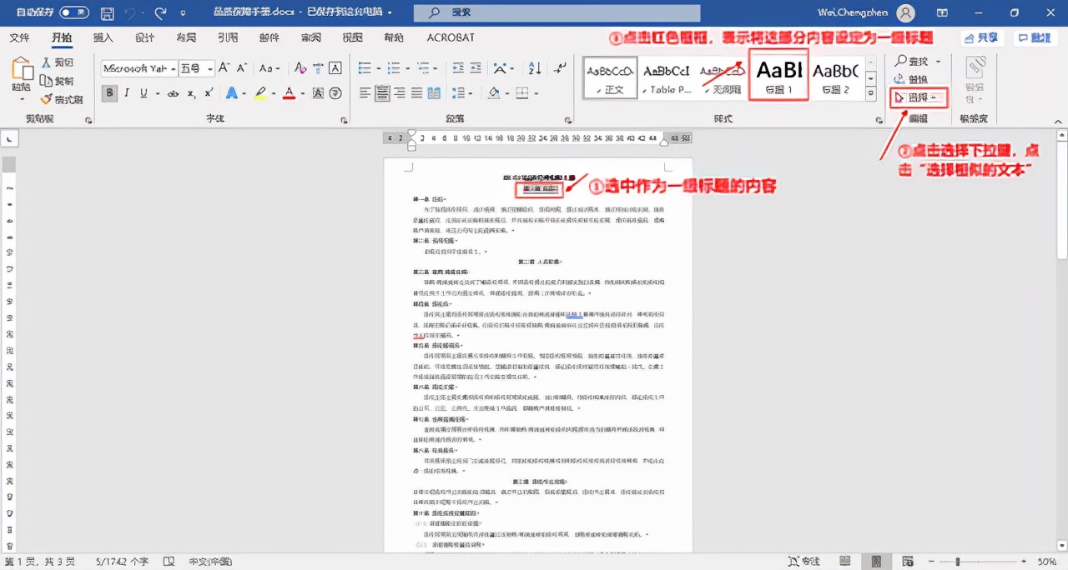The width and height of the screenshot is (1068, 570).
Task: Select the text highlight color swatch
Action: coord(261,93)
